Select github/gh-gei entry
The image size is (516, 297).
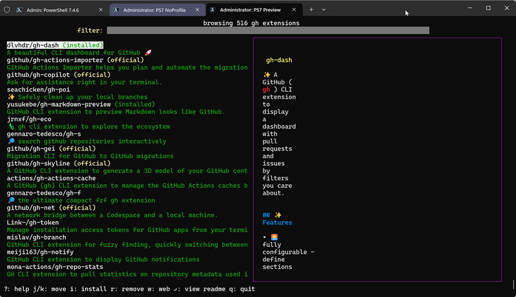click(x=51, y=148)
